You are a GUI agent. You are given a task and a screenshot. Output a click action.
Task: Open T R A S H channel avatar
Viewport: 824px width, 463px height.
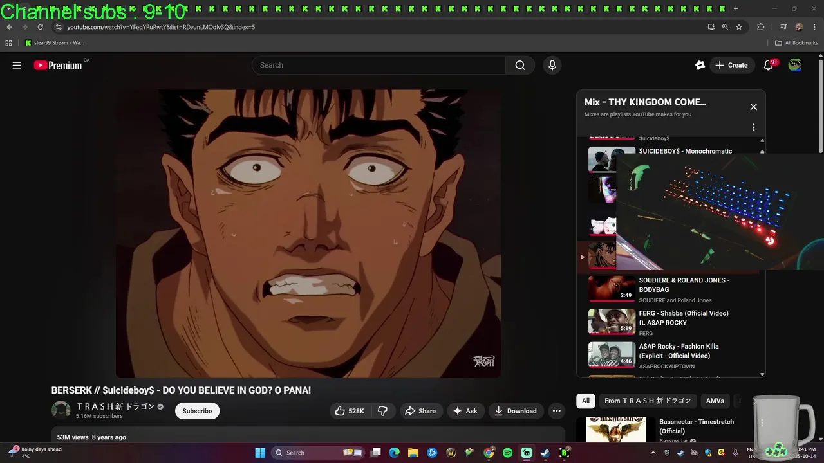point(61,411)
